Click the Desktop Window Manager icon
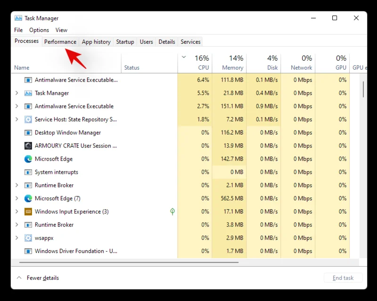 click(27, 132)
